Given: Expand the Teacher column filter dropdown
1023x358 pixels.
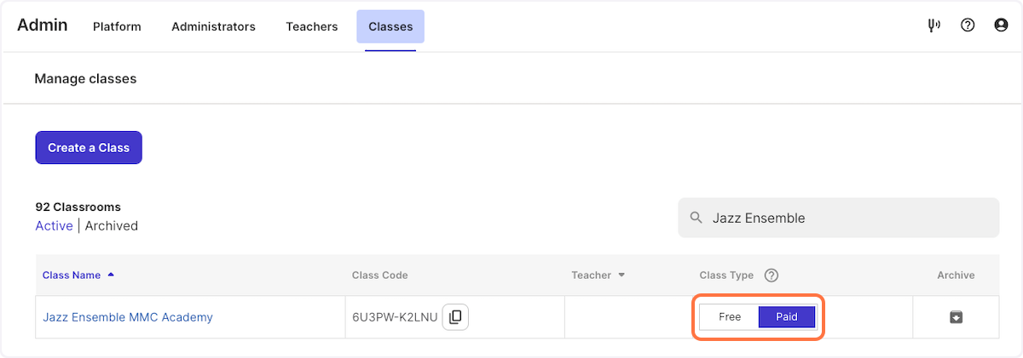Looking at the screenshot, I should pos(621,276).
